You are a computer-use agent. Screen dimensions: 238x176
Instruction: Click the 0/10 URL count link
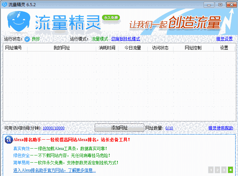click(169, 128)
